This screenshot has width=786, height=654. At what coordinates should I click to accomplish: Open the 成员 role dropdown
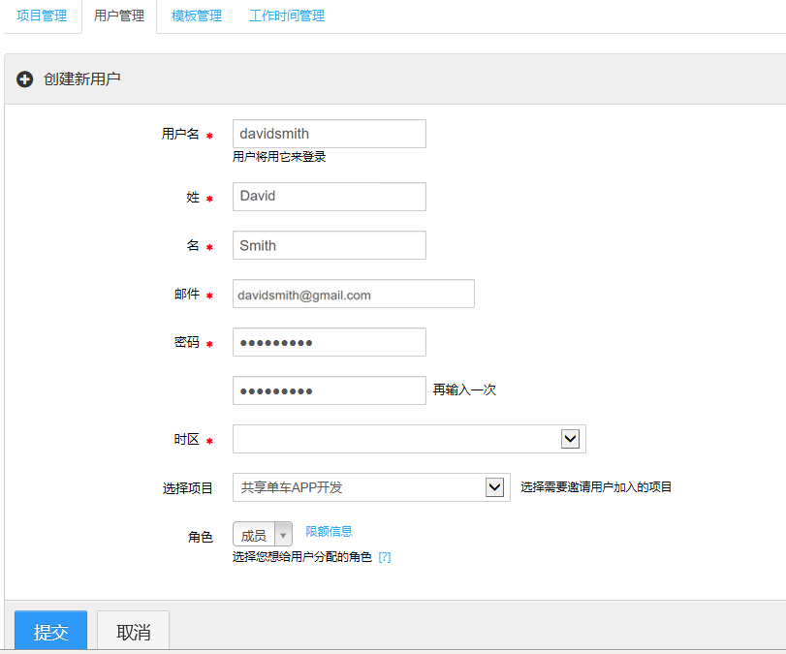tap(262, 535)
